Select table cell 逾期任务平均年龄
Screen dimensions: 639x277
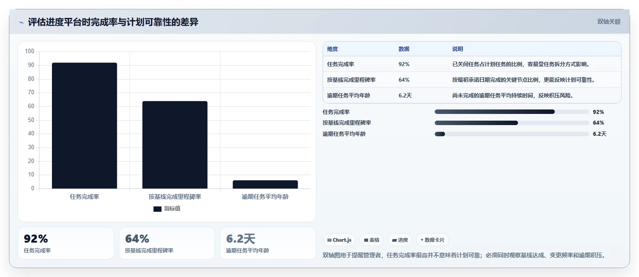(x=349, y=96)
